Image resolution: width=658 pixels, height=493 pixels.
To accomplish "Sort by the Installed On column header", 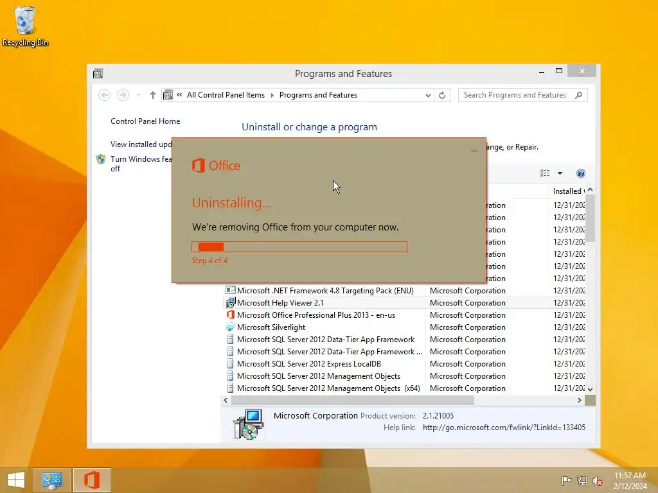I will (x=568, y=191).
